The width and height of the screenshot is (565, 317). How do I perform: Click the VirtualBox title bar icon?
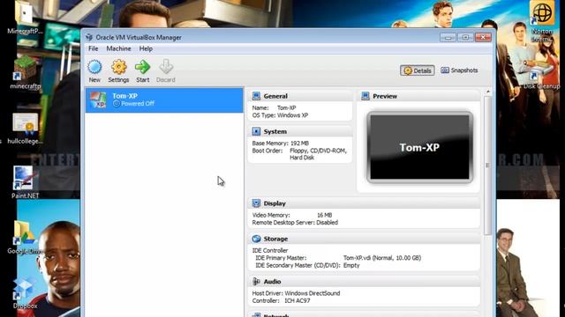coord(89,37)
